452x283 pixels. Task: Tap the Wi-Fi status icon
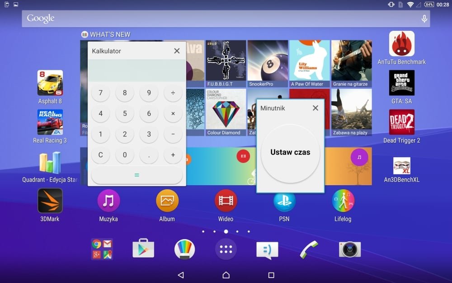tap(410, 5)
